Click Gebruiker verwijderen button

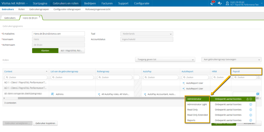(x=17, y=123)
